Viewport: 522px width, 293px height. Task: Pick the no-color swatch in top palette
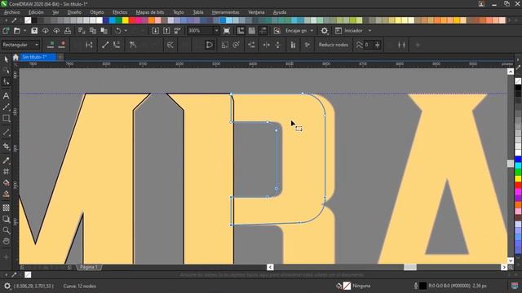28,20
